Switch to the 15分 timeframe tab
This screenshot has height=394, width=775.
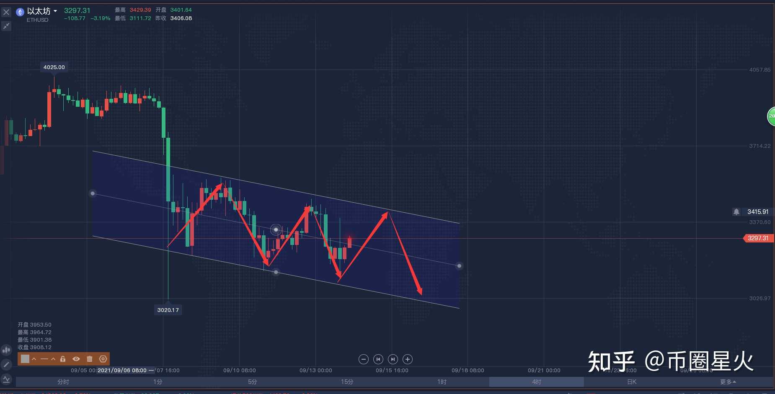[x=347, y=382]
